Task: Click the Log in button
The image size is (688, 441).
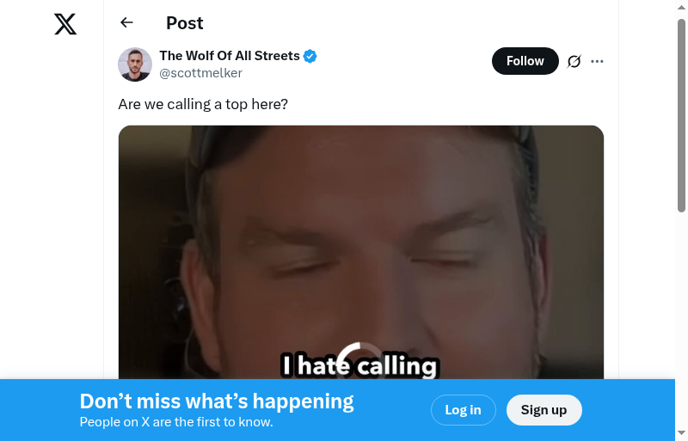Action: click(463, 410)
